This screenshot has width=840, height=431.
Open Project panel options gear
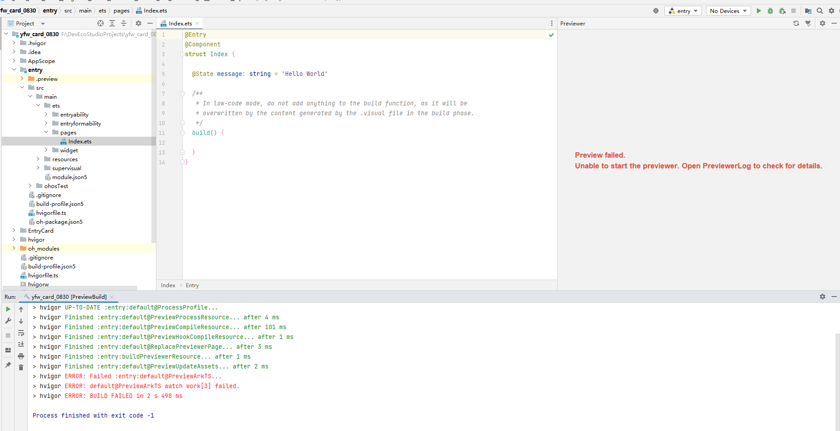click(x=139, y=23)
